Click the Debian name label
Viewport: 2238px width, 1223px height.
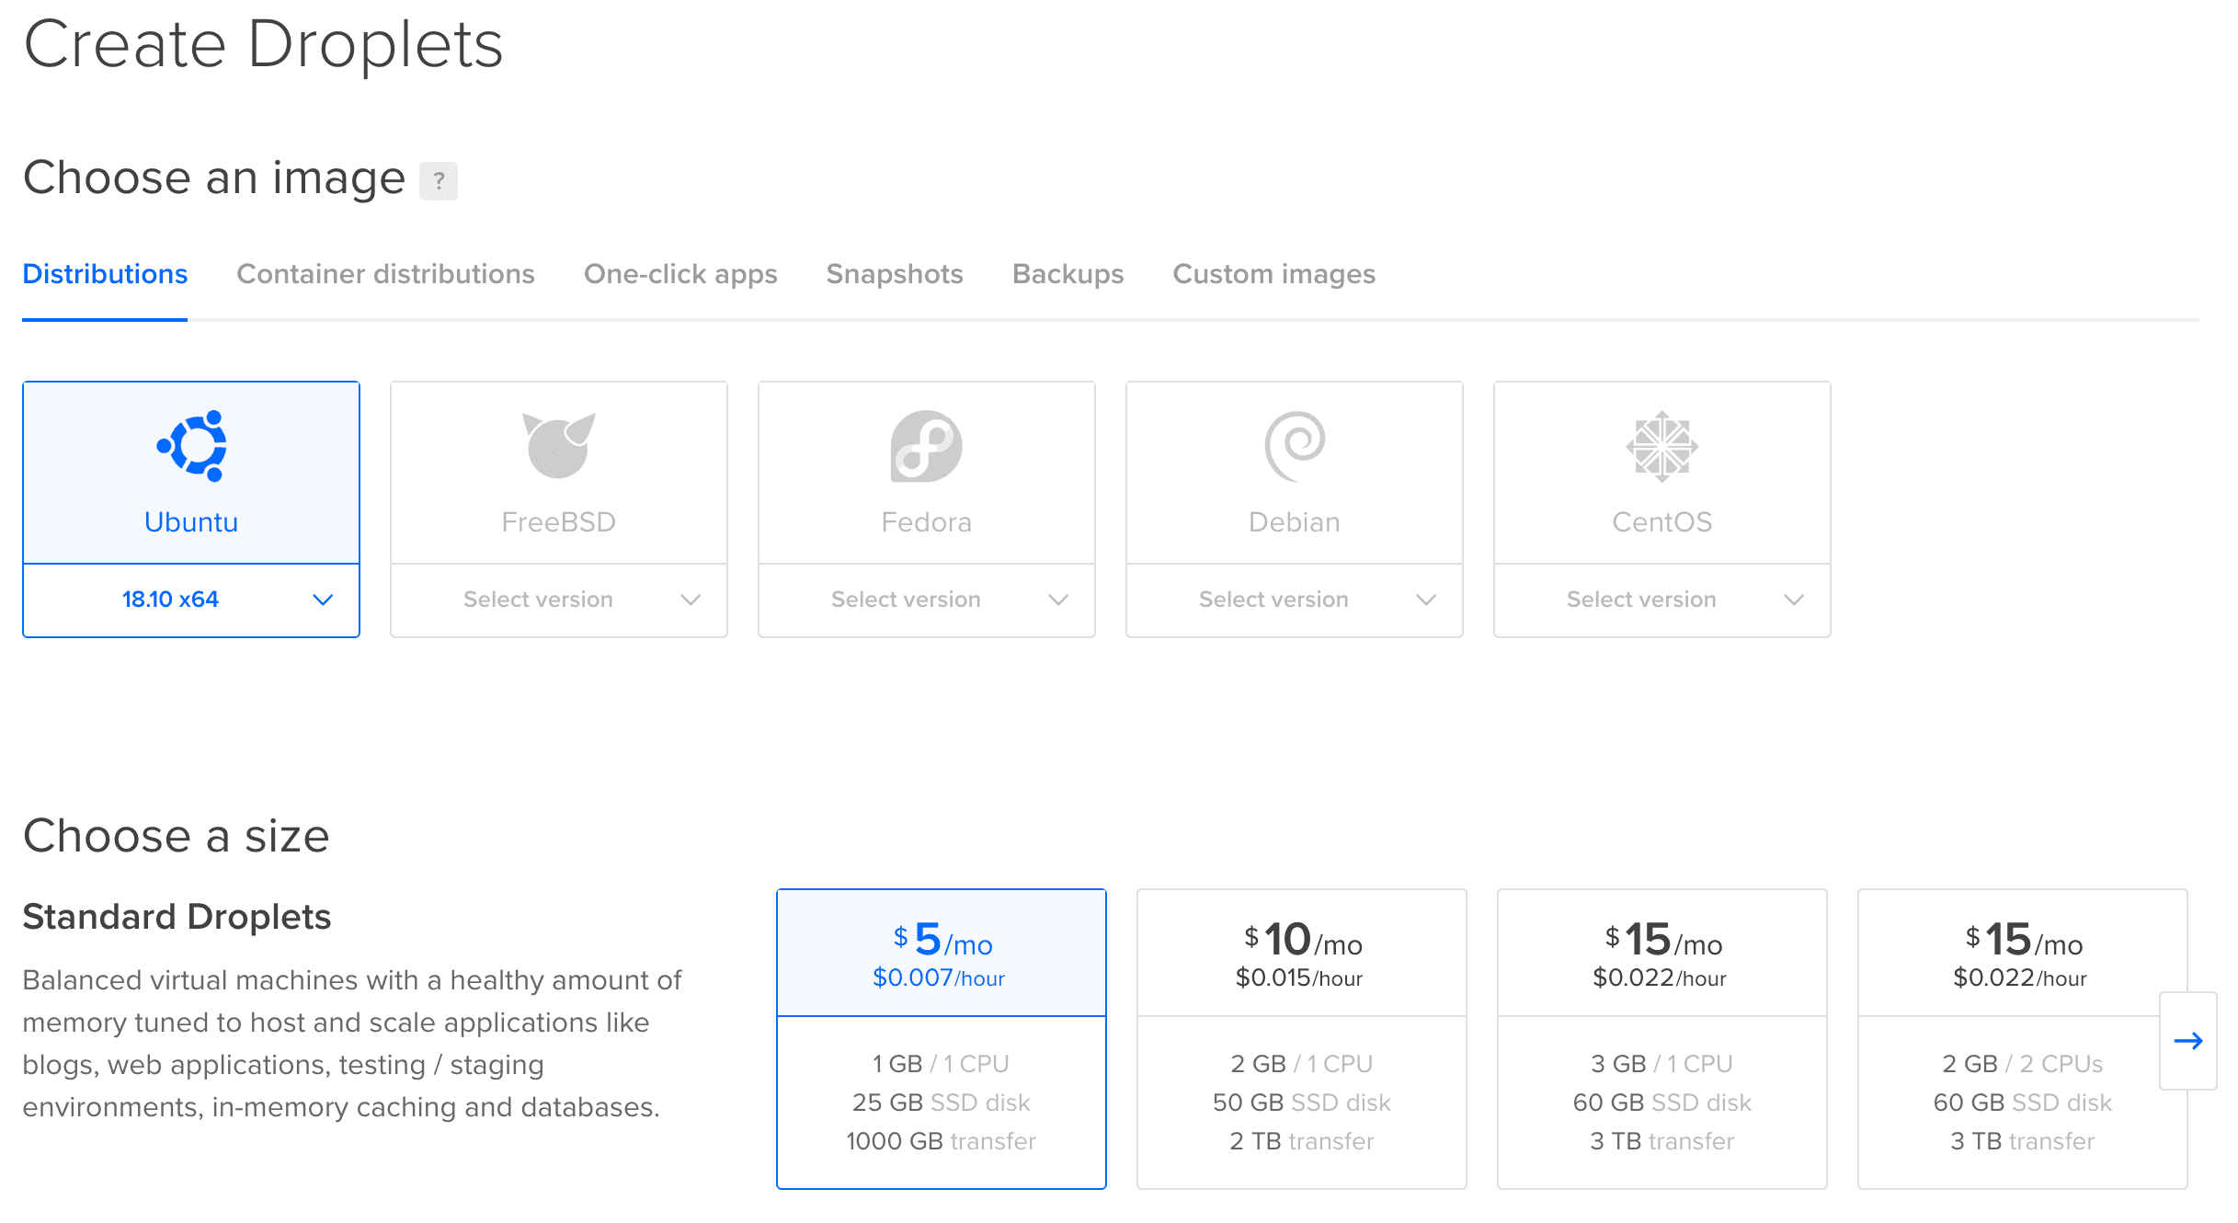[1295, 522]
